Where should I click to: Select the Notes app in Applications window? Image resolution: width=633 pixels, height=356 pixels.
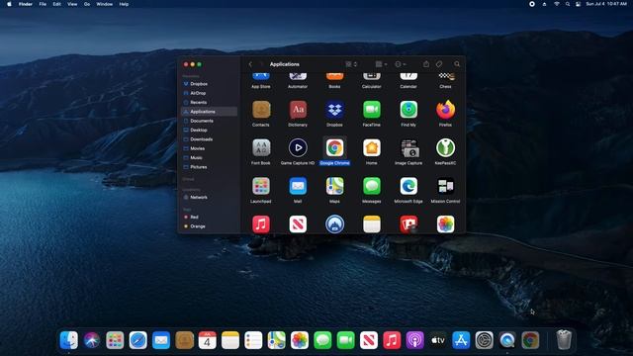(x=372, y=224)
